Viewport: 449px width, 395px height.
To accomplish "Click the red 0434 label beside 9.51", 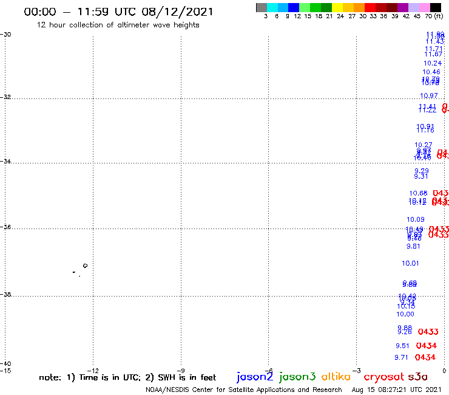I will click(426, 346).
